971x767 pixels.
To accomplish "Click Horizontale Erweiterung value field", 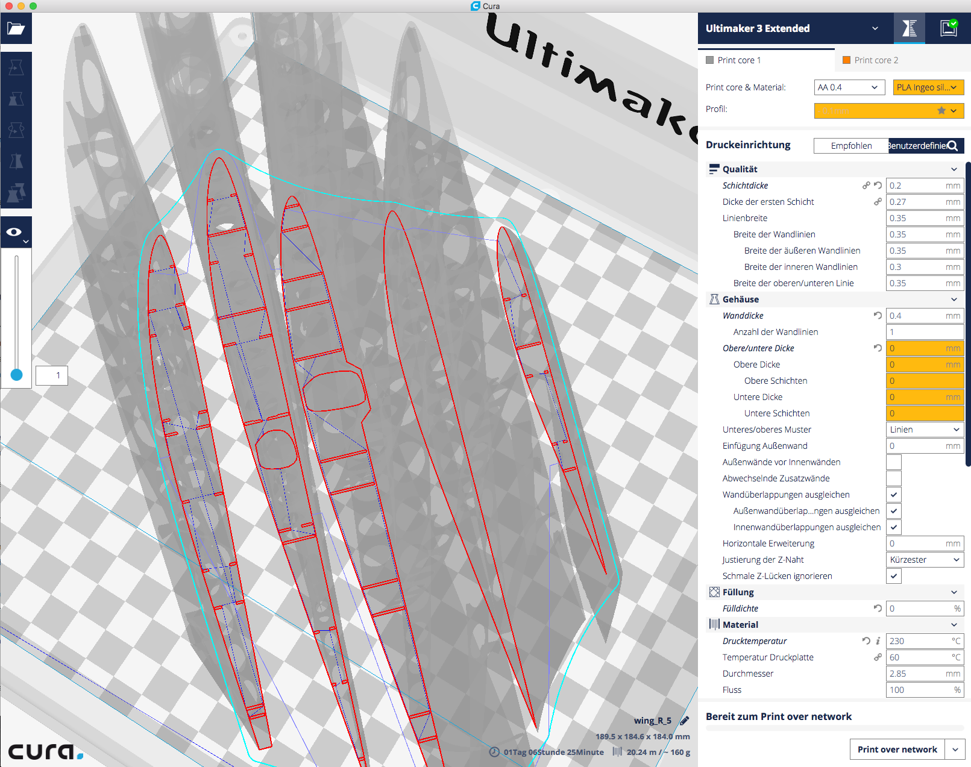I will (925, 543).
